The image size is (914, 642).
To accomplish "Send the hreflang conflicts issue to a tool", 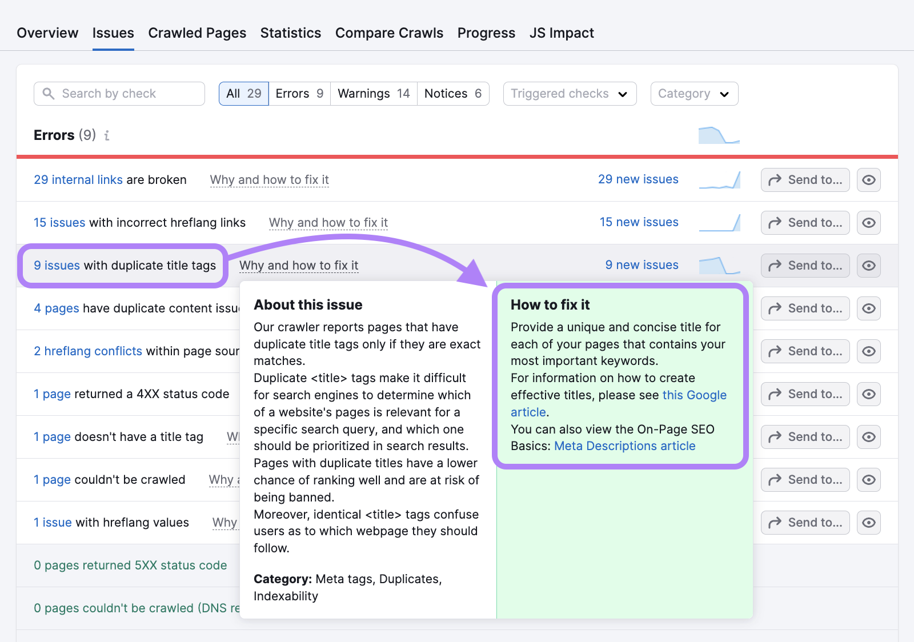I will (x=805, y=351).
